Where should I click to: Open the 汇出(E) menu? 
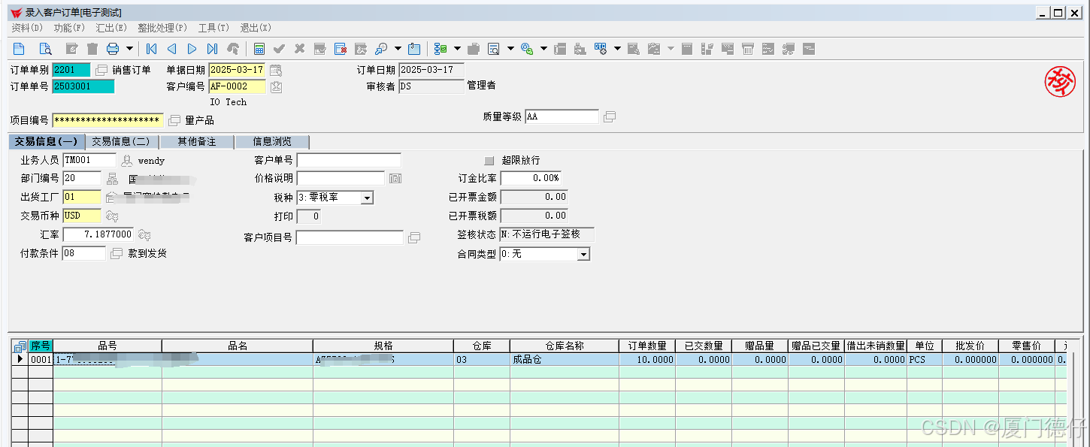tap(111, 28)
